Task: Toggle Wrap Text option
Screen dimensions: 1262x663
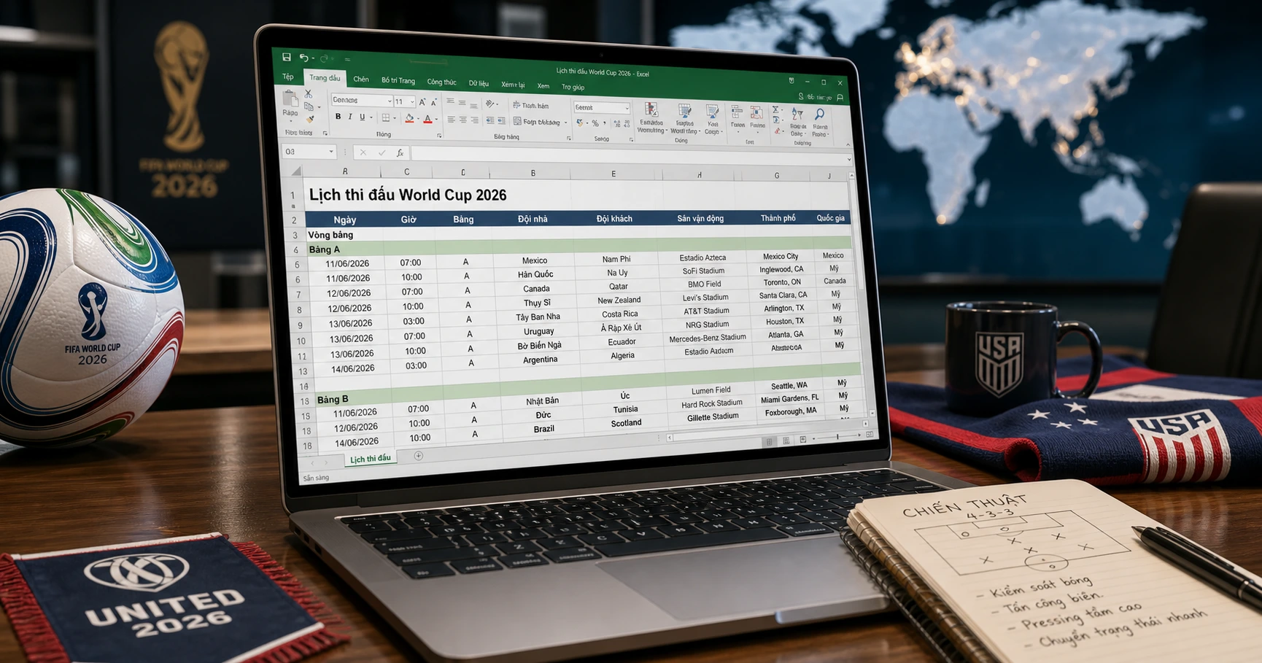Action: pyautogui.click(x=531, y=106)
